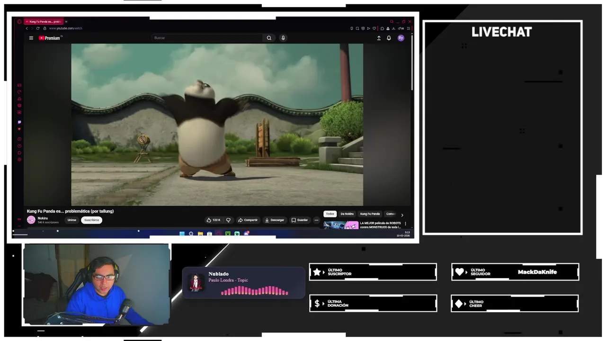Screen dimensions: 606x341
Task: Open the browser easy setup sliders icon
Action: 409,28
